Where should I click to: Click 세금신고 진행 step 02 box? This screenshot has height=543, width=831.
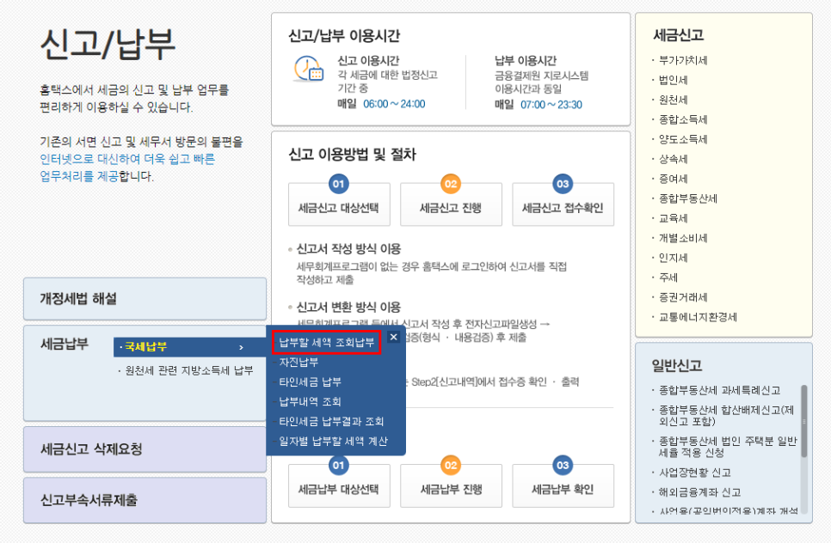tap(451, 204)
